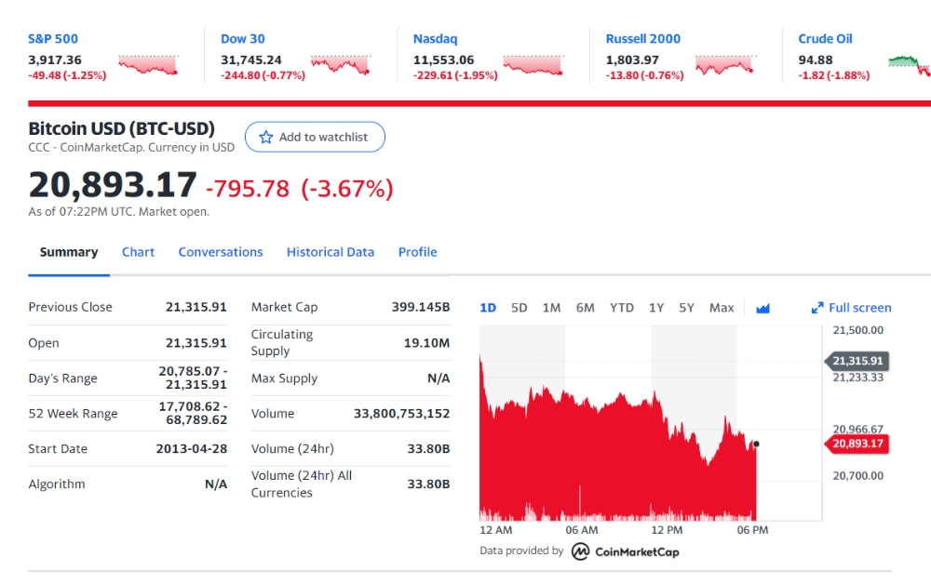The image size is (931, 584).
Task: Add Bitcoin to watchlist
Action: pos(315,137)
